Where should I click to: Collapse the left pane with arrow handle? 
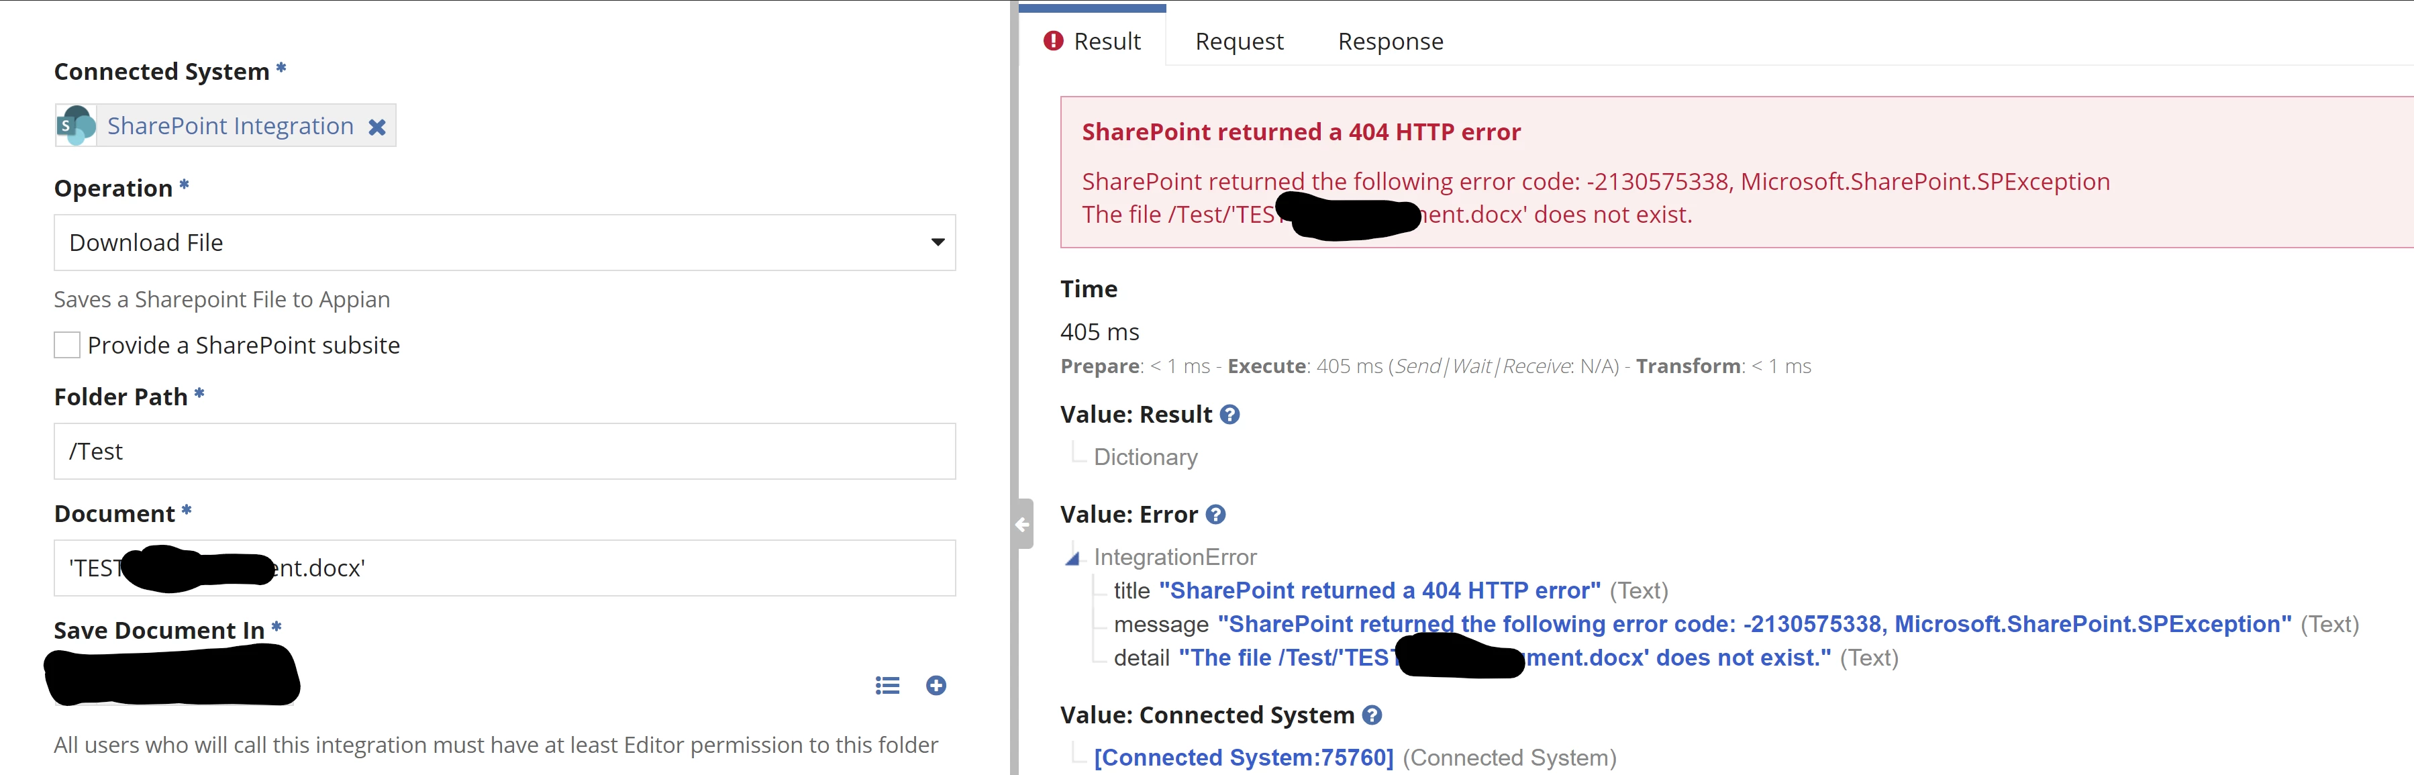coord(1023,524)
